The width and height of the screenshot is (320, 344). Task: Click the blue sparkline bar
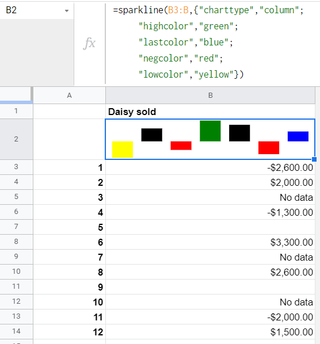click(298, 136)
